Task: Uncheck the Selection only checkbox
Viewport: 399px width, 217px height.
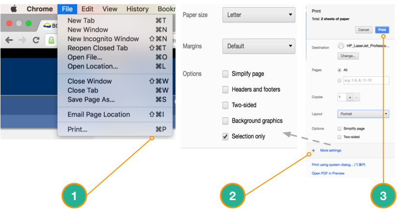Action: pyautogui.click(x=225, y=136)
